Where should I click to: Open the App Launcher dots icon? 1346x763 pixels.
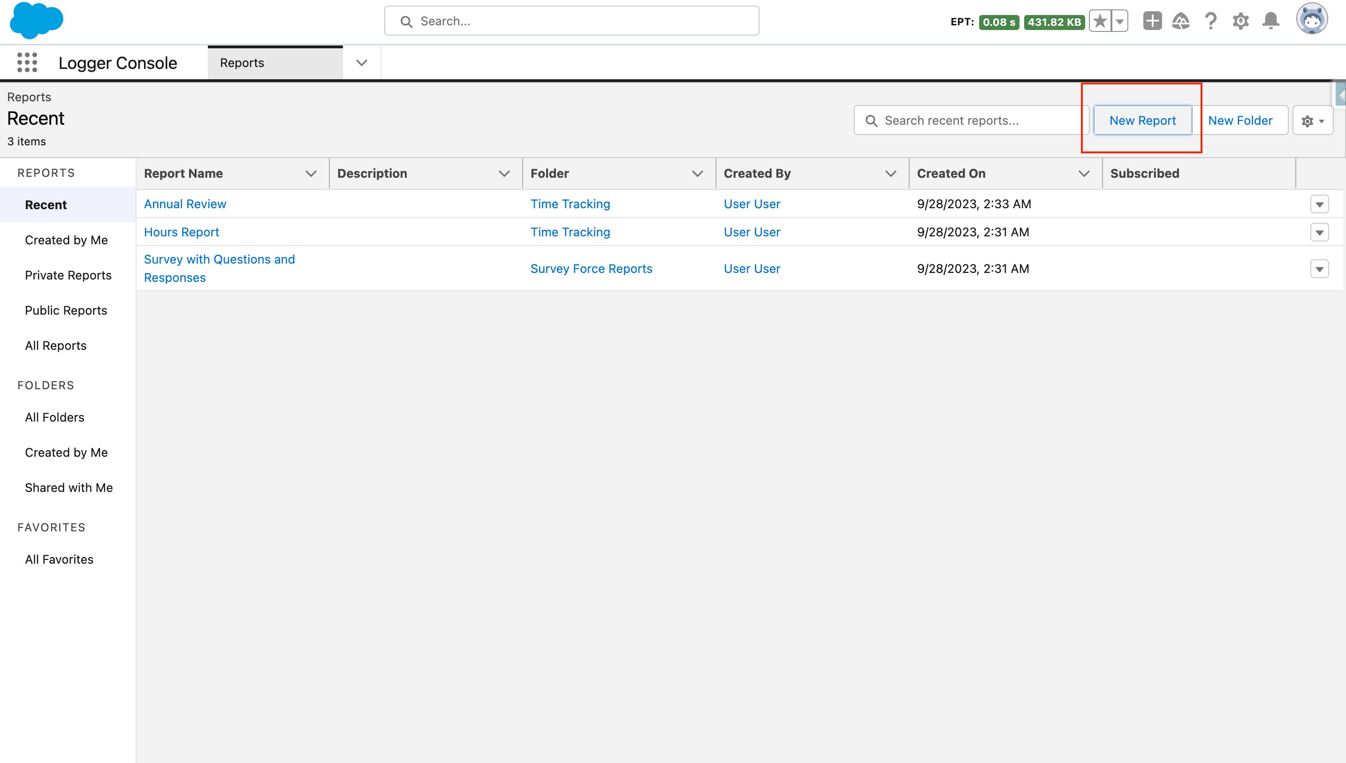point(27,62)
